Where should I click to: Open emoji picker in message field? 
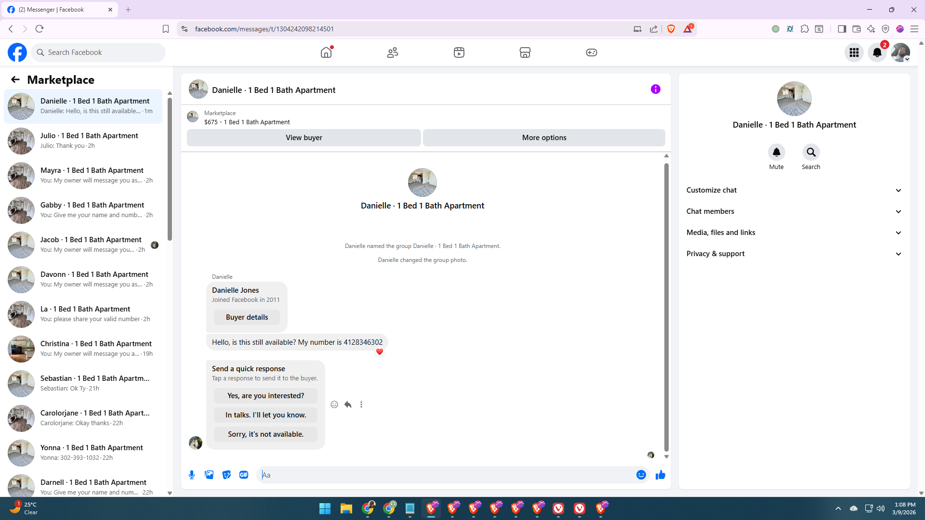[x=641, y=475]
